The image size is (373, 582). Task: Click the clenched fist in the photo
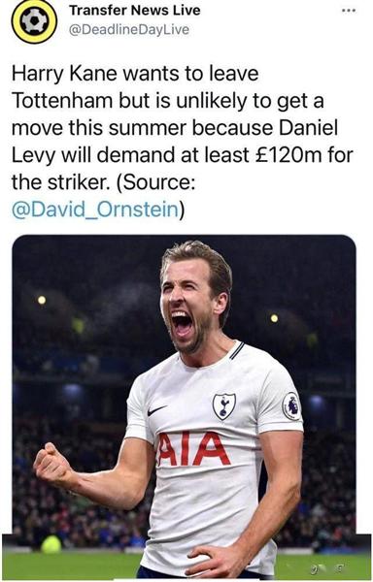click(52, 461)
